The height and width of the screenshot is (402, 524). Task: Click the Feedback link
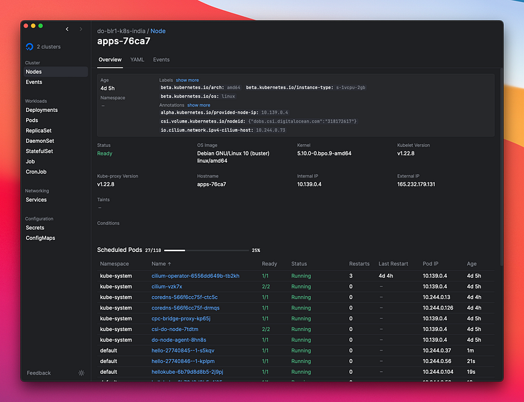(x=39, y=373)
